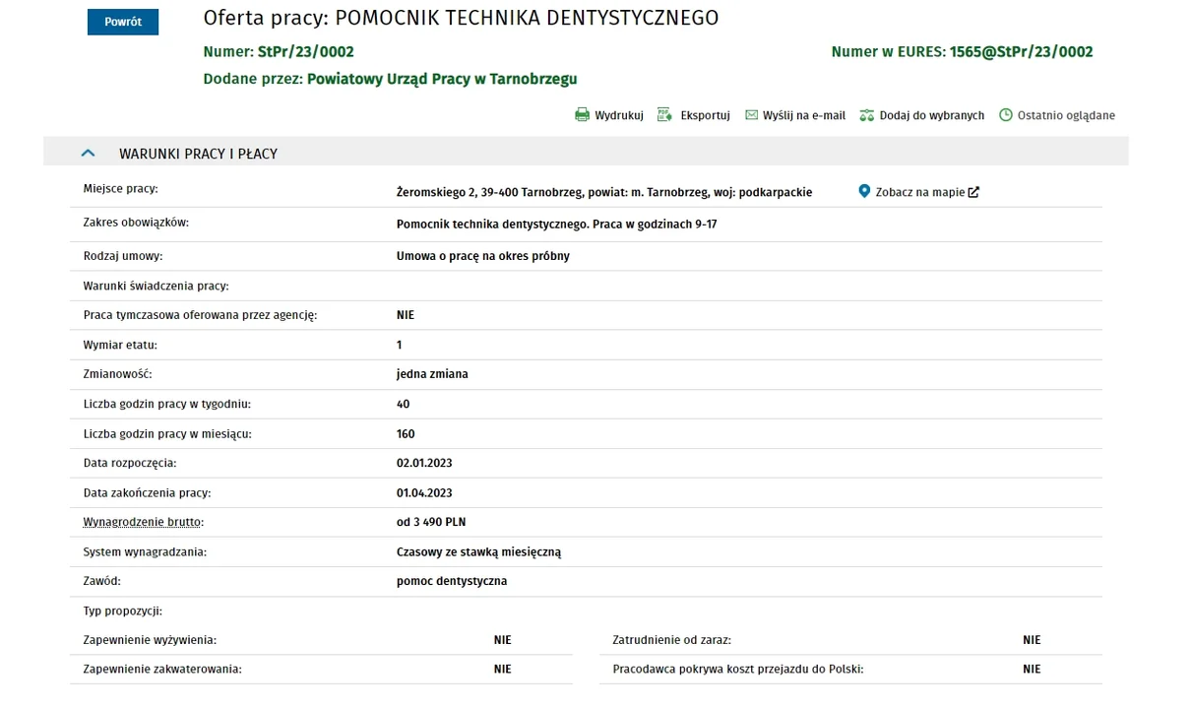
Task: Click weekly hours value 40
Action: click(x=403, y=404)
